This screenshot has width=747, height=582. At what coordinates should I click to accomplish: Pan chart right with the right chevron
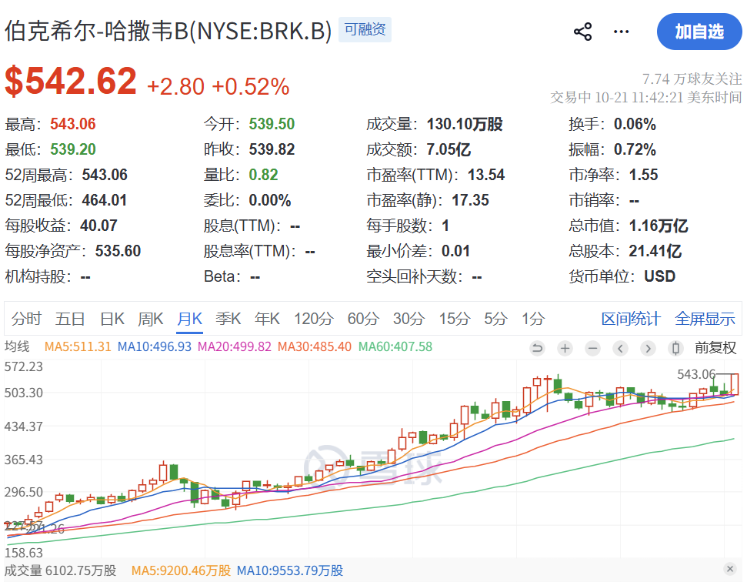[648, 349]
